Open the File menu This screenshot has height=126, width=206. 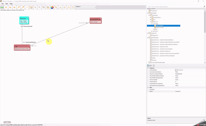tap(3, 4)
